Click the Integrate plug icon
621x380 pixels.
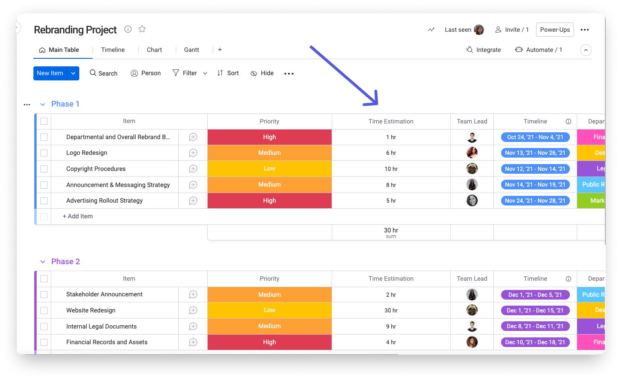point(469,49)
